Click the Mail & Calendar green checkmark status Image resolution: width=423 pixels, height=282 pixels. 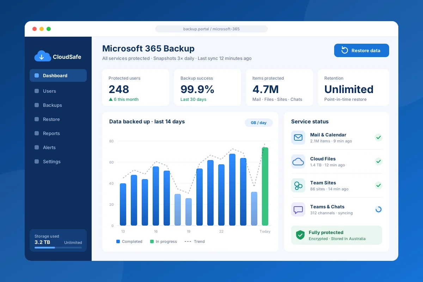coord(379,137)
